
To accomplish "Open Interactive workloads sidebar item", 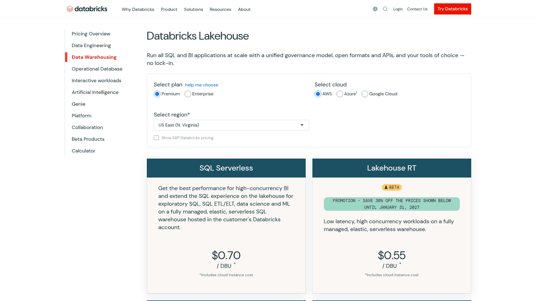I will (x=96, y=81).
